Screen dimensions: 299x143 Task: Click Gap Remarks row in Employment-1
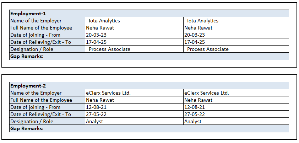click(149, 56)
